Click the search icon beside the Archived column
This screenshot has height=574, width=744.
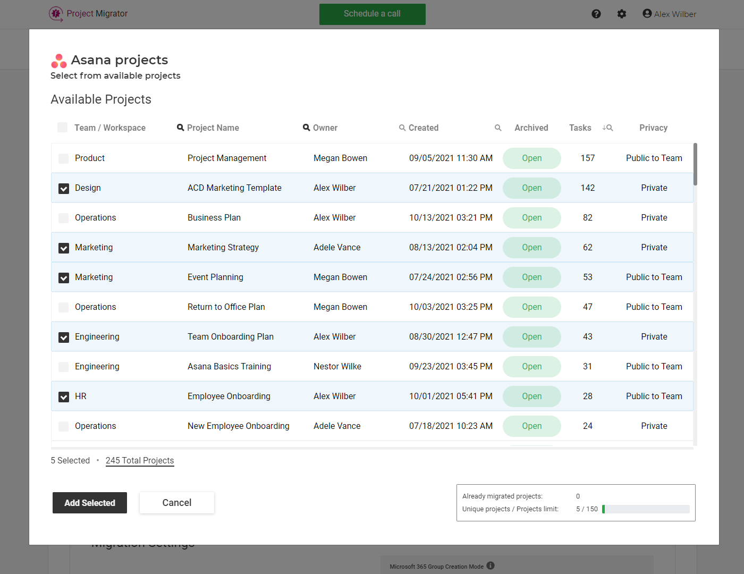498,128
